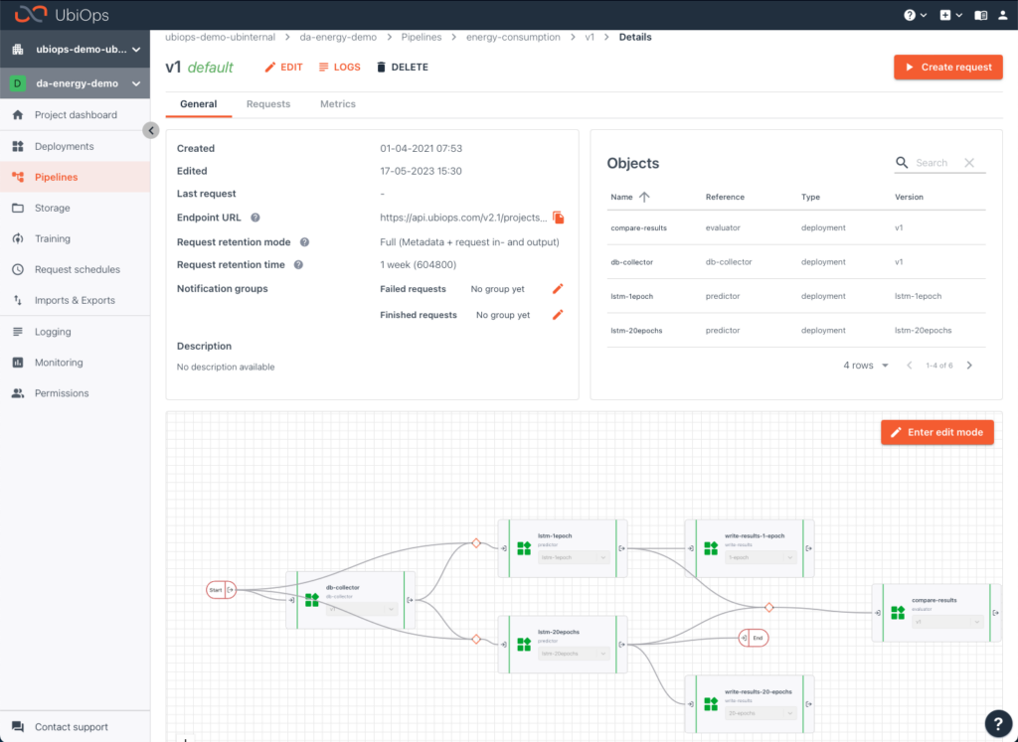Open the help question mark menu
Screen dimensions: 1018x742
click(x=910, y=15)
